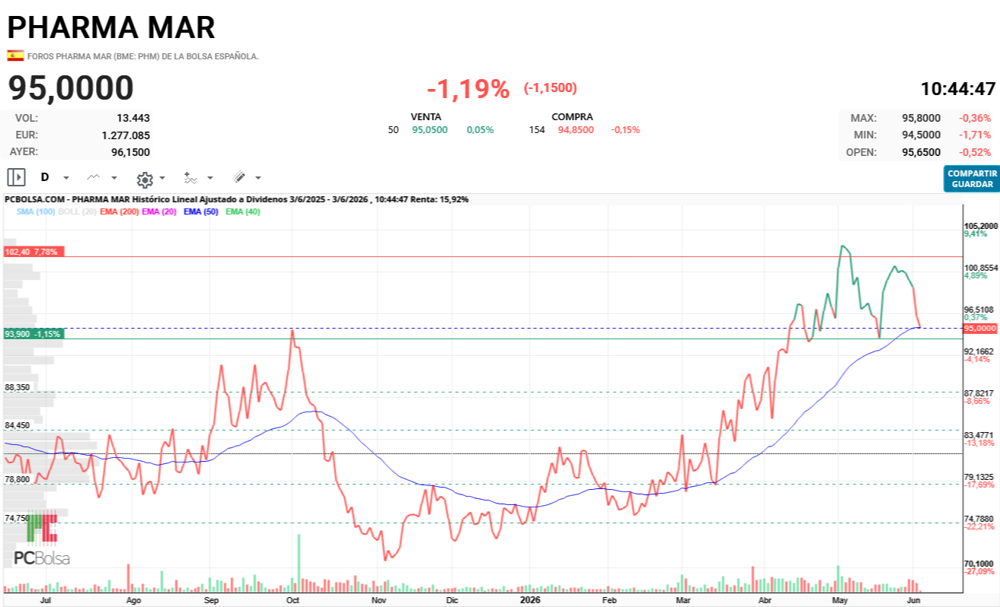Click the MIN value 94,5000
This screenshot has width=1000, height=607.
click(x=920, y=135)
